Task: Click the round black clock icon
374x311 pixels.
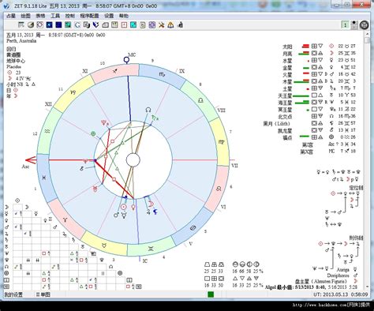Action: 364,25
